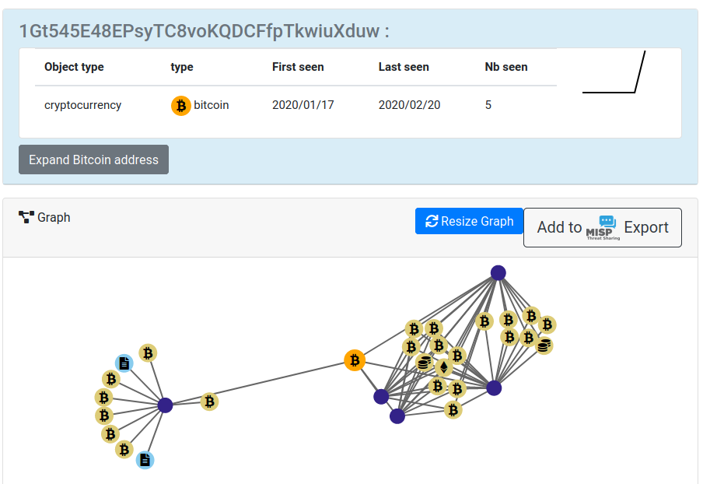Click the orange bitcoin icon in the table
The image size is (703, 484).
(x=180, y=105)
